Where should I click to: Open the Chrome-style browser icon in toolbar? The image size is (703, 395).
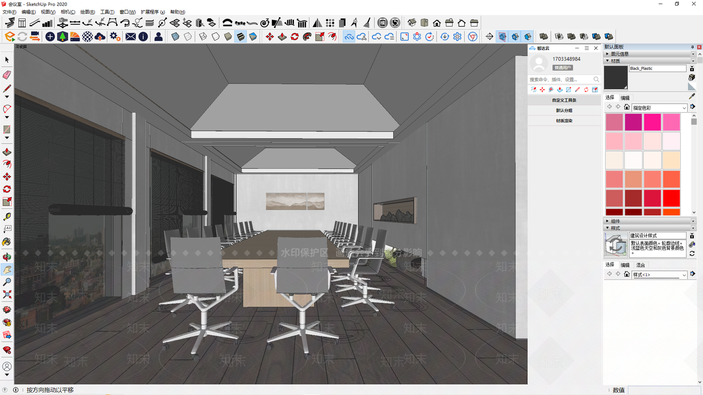pyautogui.click(x=473, y=36)
